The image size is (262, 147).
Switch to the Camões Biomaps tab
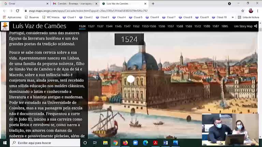[x=74, y=3]
